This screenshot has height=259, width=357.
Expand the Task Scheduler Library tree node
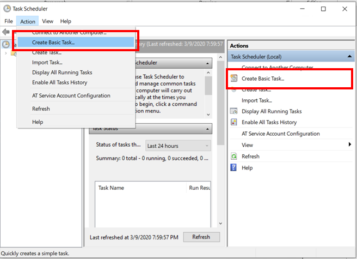[x=6, y=53]
